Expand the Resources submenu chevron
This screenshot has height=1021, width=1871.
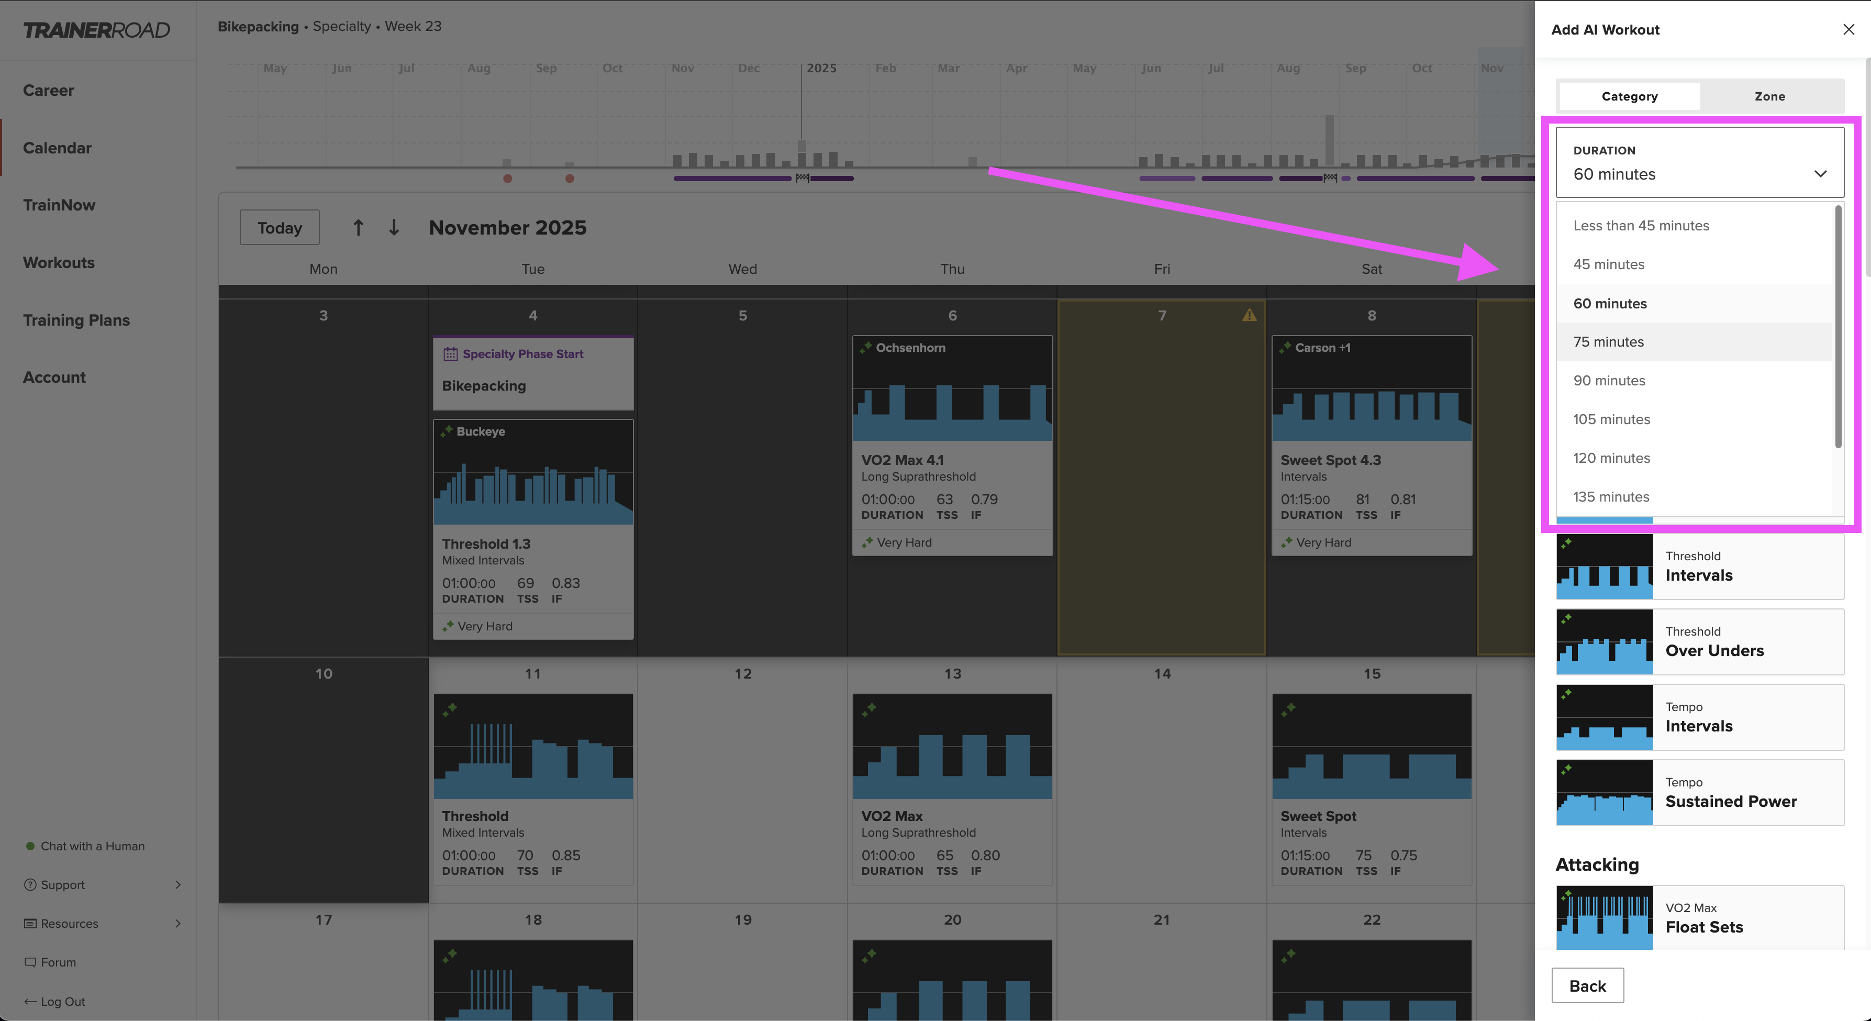pos(178,923)
